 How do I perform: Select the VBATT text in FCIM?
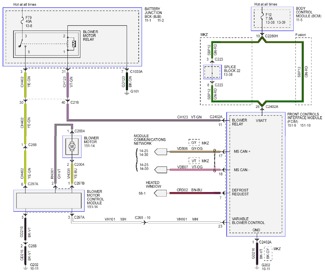(x=261, y=120)
